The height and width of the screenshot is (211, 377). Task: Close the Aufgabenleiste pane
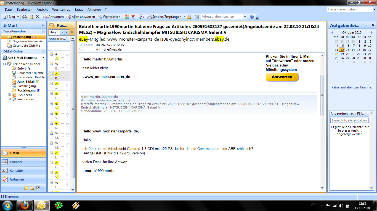[x=373, y=25]
